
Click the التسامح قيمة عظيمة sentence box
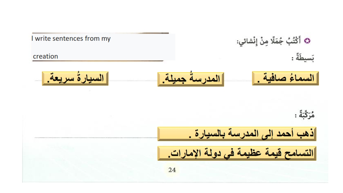coord(237,153)
